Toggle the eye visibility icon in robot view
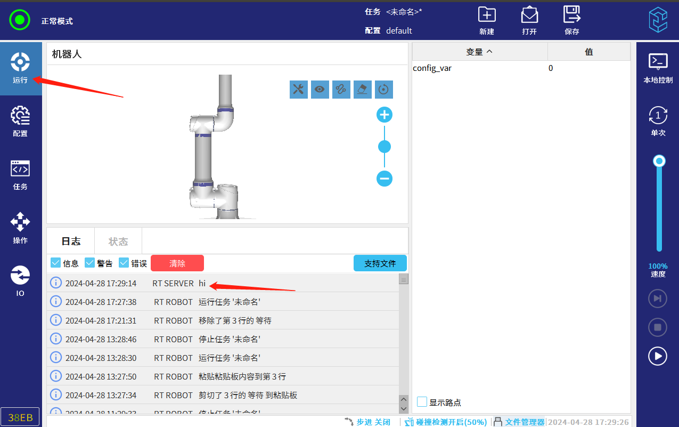Screen dimensions: 679x427 coord(320,90)
